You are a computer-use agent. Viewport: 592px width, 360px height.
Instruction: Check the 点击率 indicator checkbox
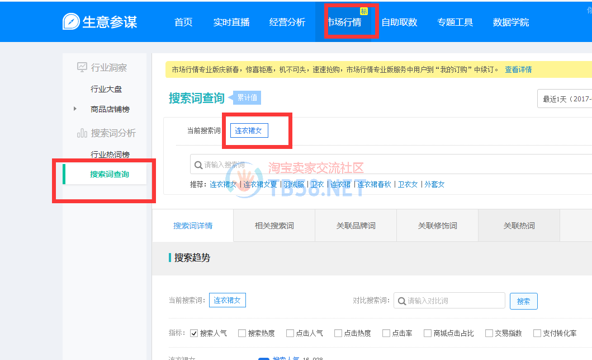(386, 333)
